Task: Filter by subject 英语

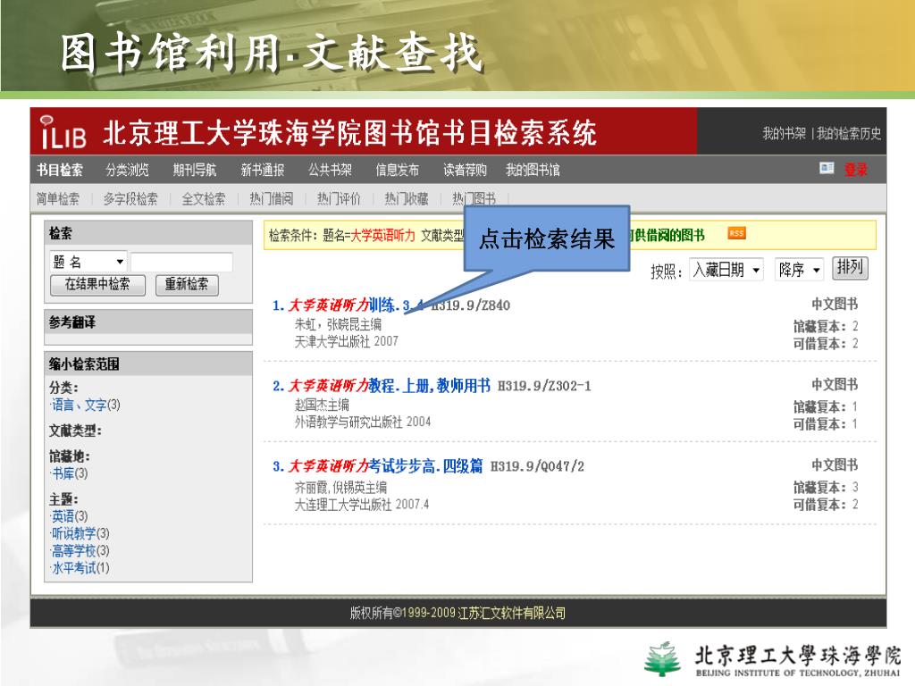Action: [x=63, y=516]
